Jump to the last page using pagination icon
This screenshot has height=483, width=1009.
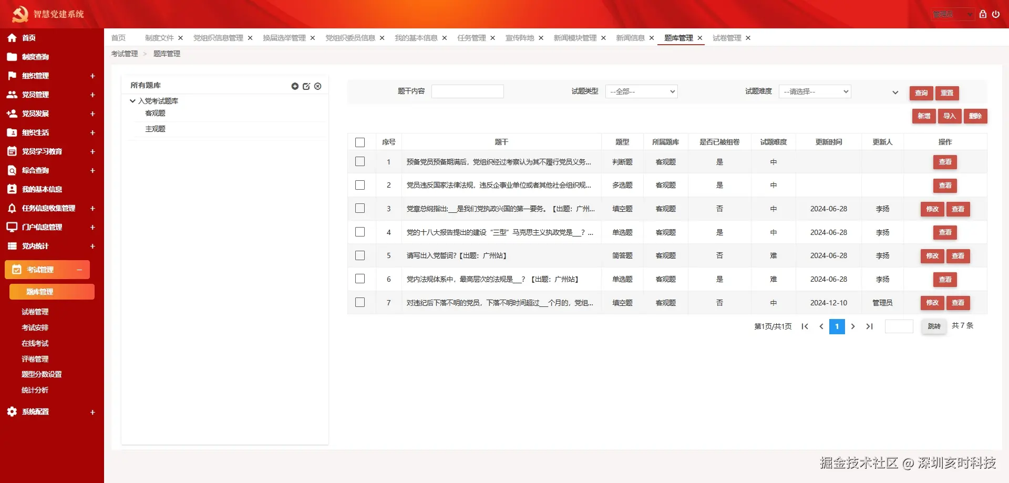pyautogui.click(x=870, y=326)
